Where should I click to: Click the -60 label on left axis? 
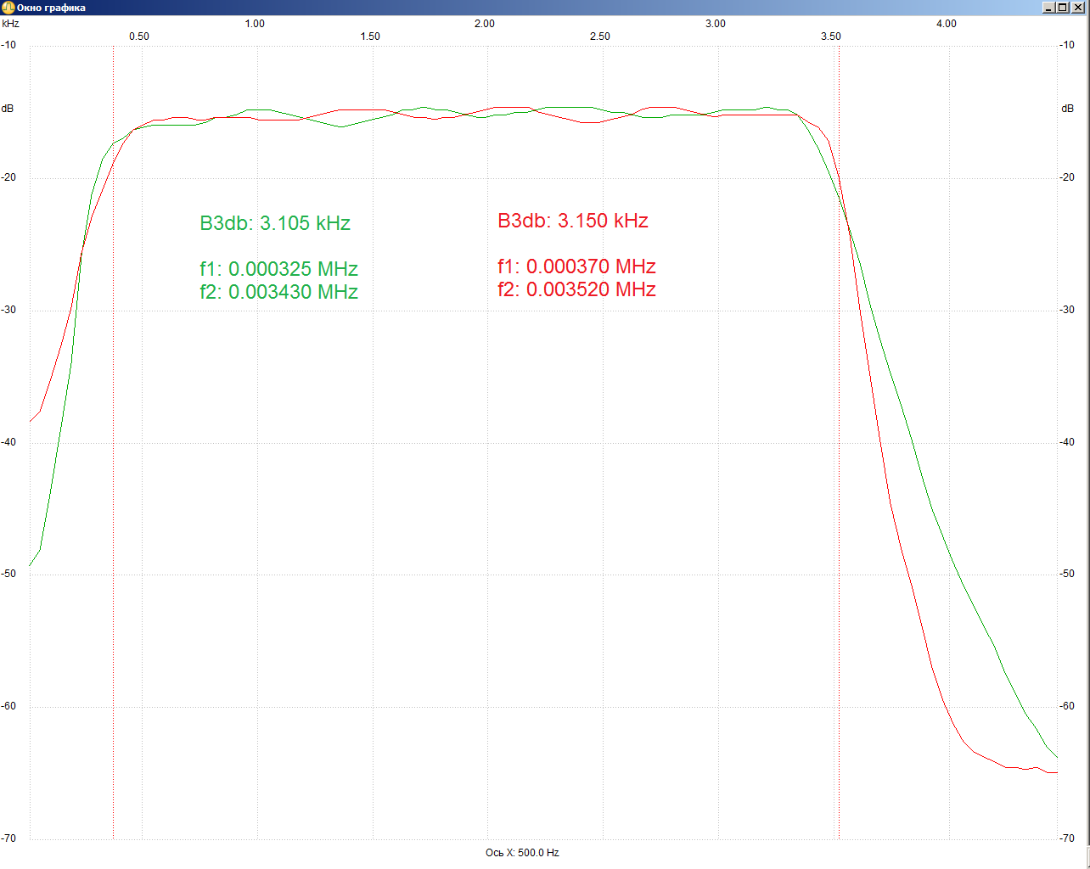(8, 706)
